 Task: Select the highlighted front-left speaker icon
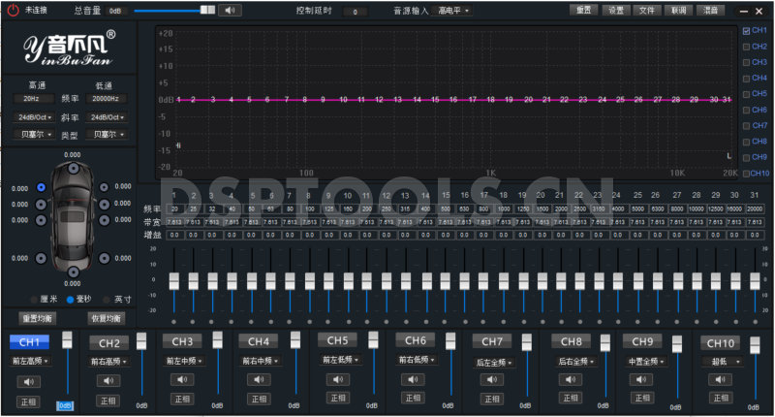pos(41,187)
